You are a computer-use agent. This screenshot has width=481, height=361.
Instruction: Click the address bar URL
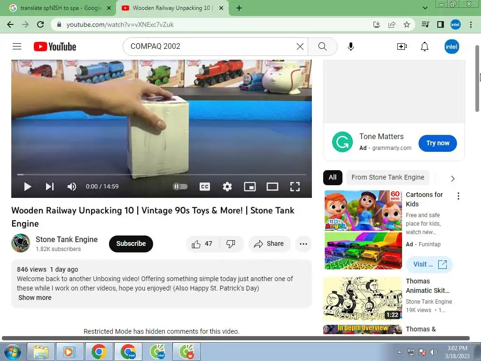coord(120,24)
